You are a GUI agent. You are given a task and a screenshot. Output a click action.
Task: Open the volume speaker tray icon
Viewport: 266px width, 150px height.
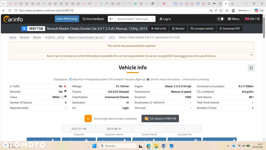click(x=243, y=146)
